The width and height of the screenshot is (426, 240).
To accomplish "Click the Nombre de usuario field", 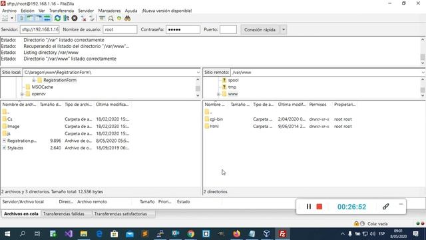I will (x=120, y=29).
